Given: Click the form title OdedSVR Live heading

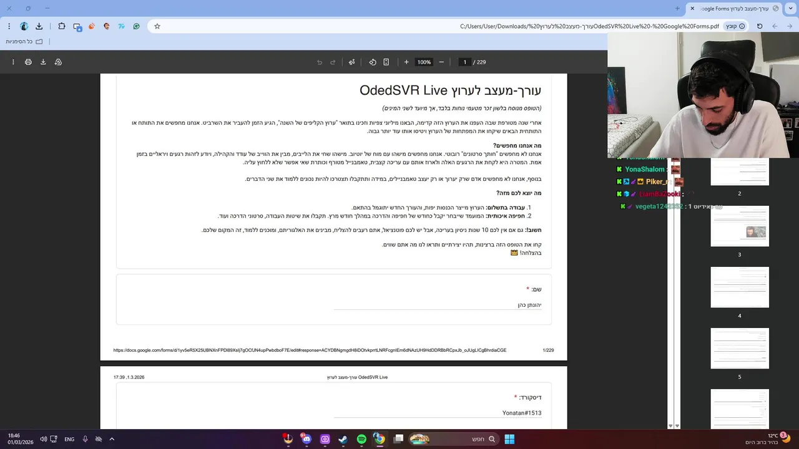Looking at the screenshot, I should (x=450, y=90).
